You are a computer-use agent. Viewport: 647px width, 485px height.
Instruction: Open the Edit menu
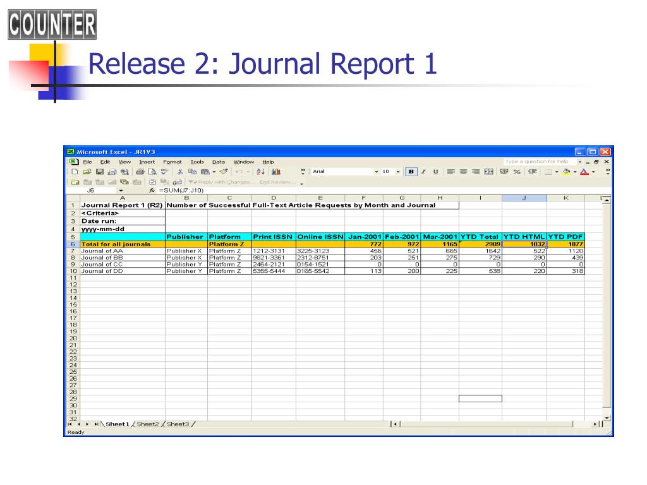point(106,162)
